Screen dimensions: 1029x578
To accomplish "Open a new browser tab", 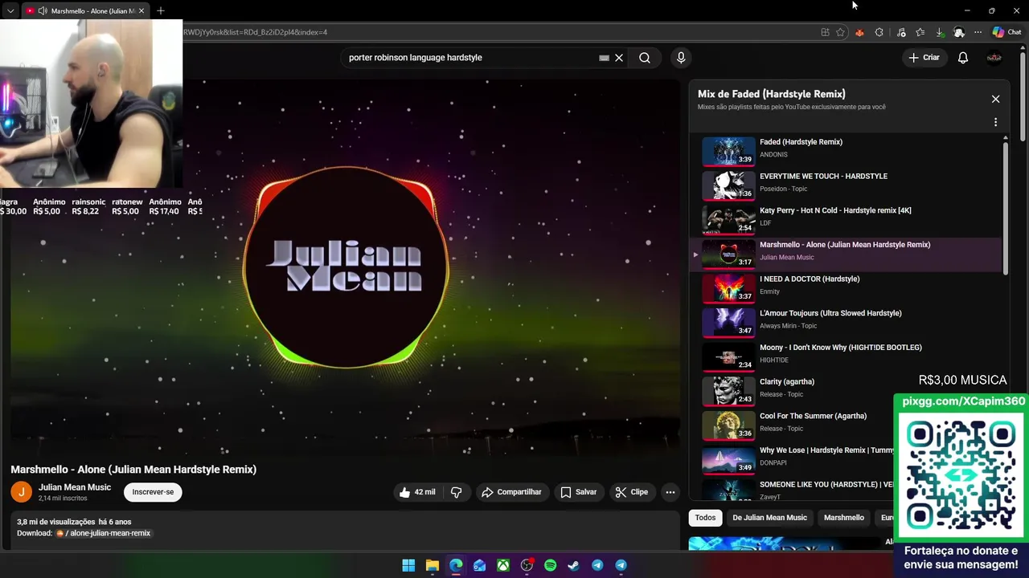I will tap(160, 10).
